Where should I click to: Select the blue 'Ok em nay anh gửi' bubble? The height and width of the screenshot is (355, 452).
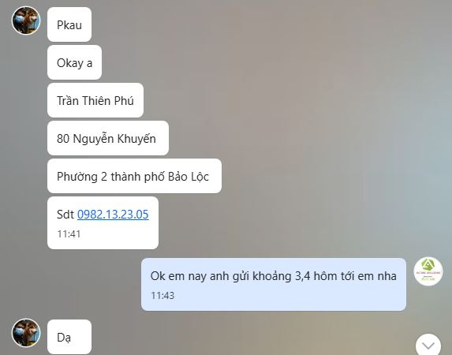pyautogui.click(x=274, y=284)
